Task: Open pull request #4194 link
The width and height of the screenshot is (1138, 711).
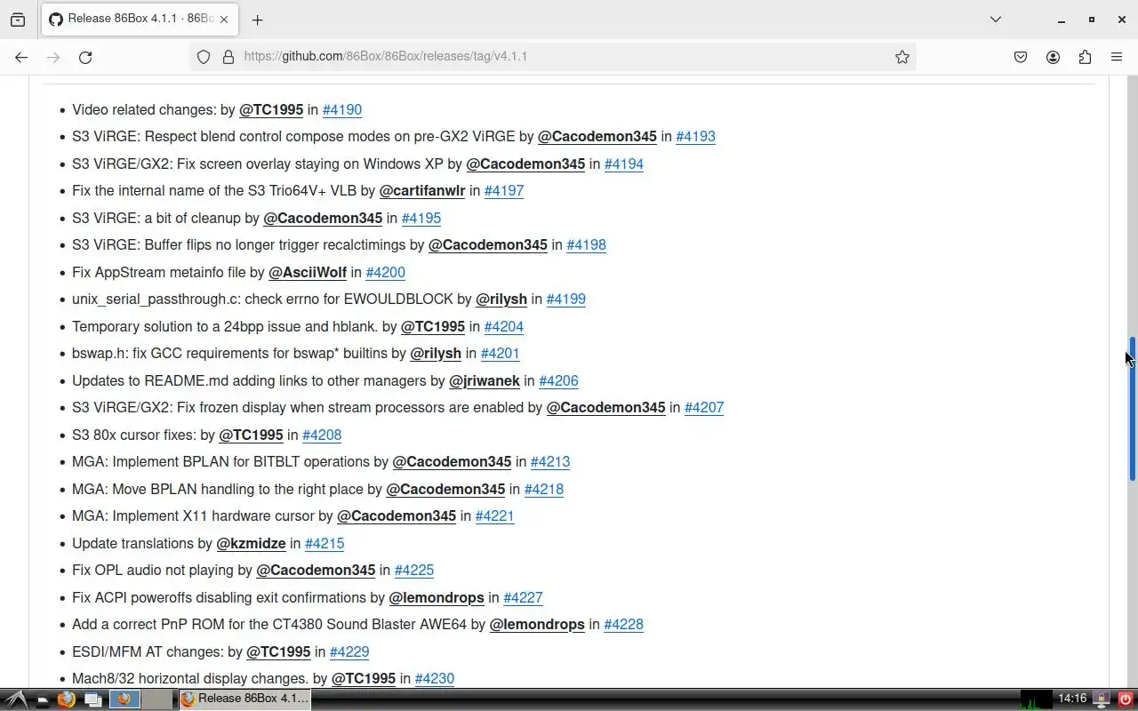Action: click(x=624, y=164)
